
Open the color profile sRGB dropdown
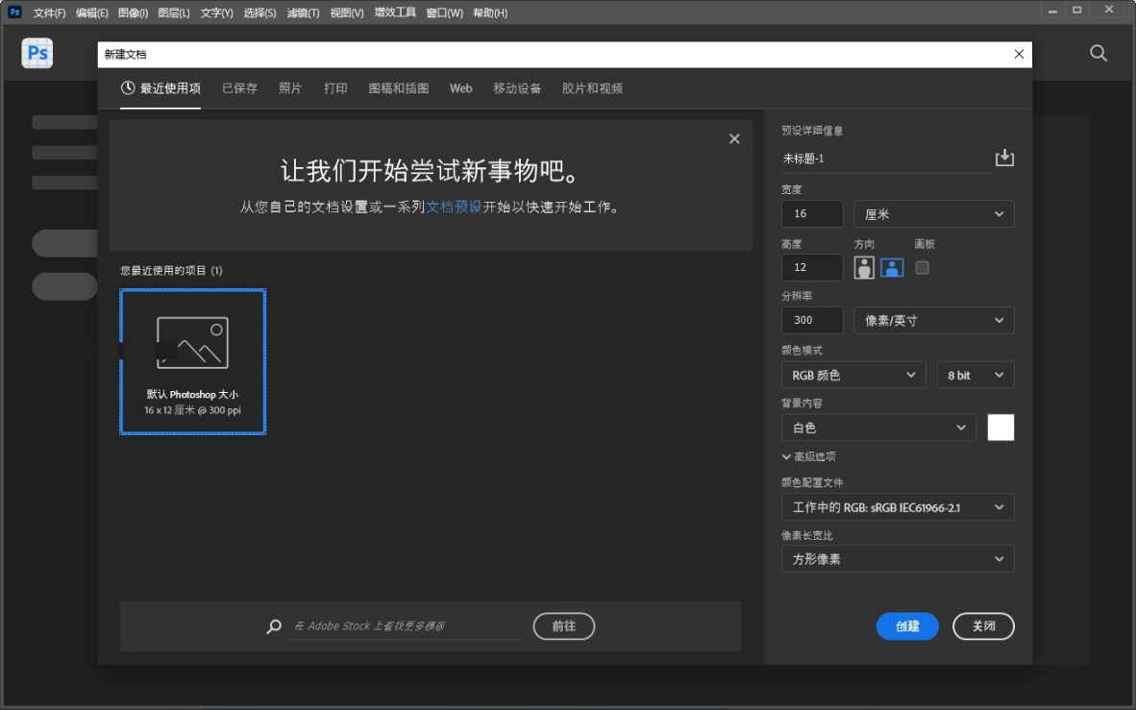pyautogui.click(x=898, y=507)
